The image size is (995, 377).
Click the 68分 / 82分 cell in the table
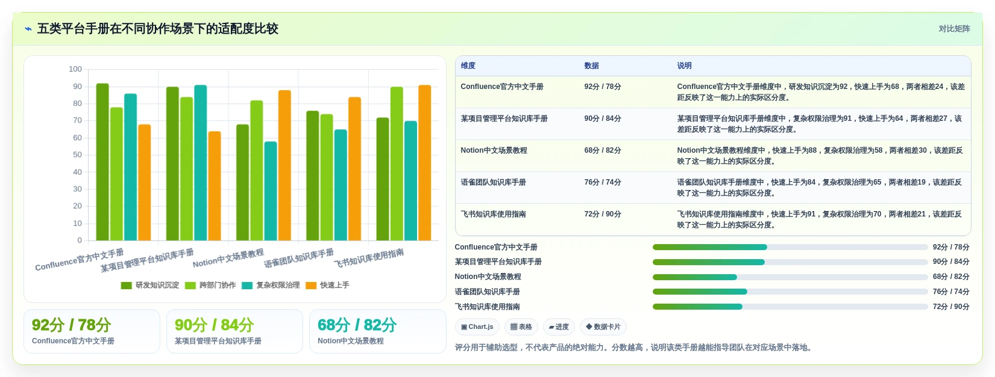coord(603,150)
